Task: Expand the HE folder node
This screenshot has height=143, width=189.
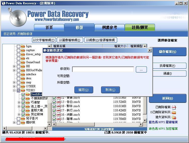Action: [14, 66]
